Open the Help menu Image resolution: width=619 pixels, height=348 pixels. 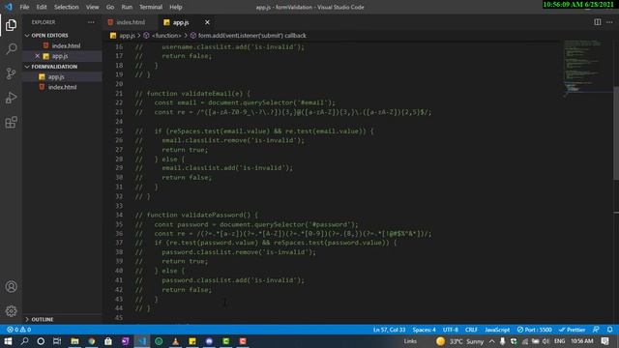176,7
